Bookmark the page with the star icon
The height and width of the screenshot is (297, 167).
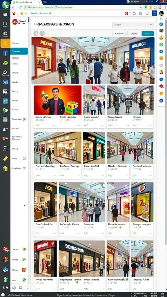point(141,7)
